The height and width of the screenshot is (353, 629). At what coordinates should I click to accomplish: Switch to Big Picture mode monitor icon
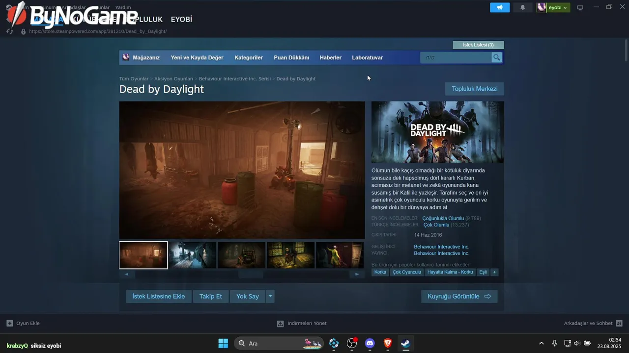pos(580,7)
